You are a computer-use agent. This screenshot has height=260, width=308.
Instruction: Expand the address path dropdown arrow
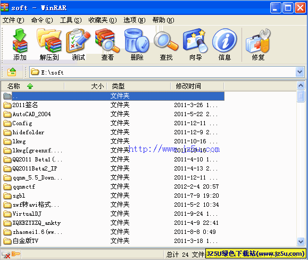click(x=299, y=72)
